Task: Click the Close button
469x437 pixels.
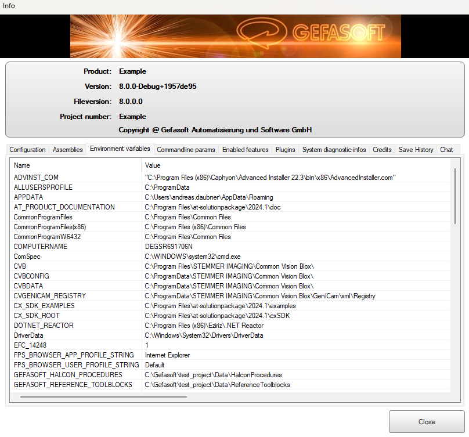Action: [x=427, y=422]
